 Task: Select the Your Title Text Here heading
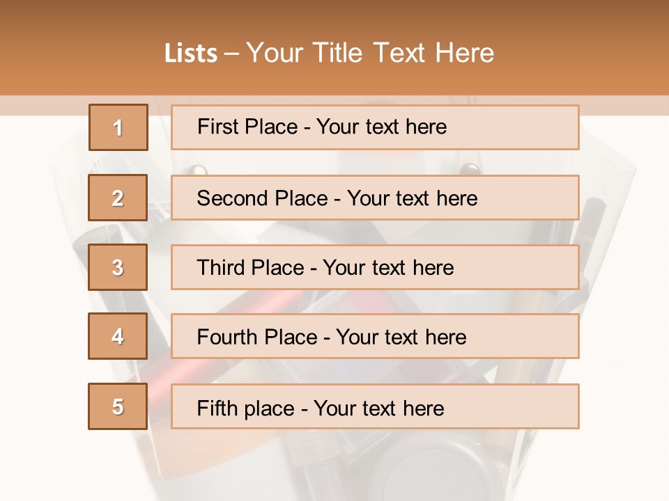[370, 53]
